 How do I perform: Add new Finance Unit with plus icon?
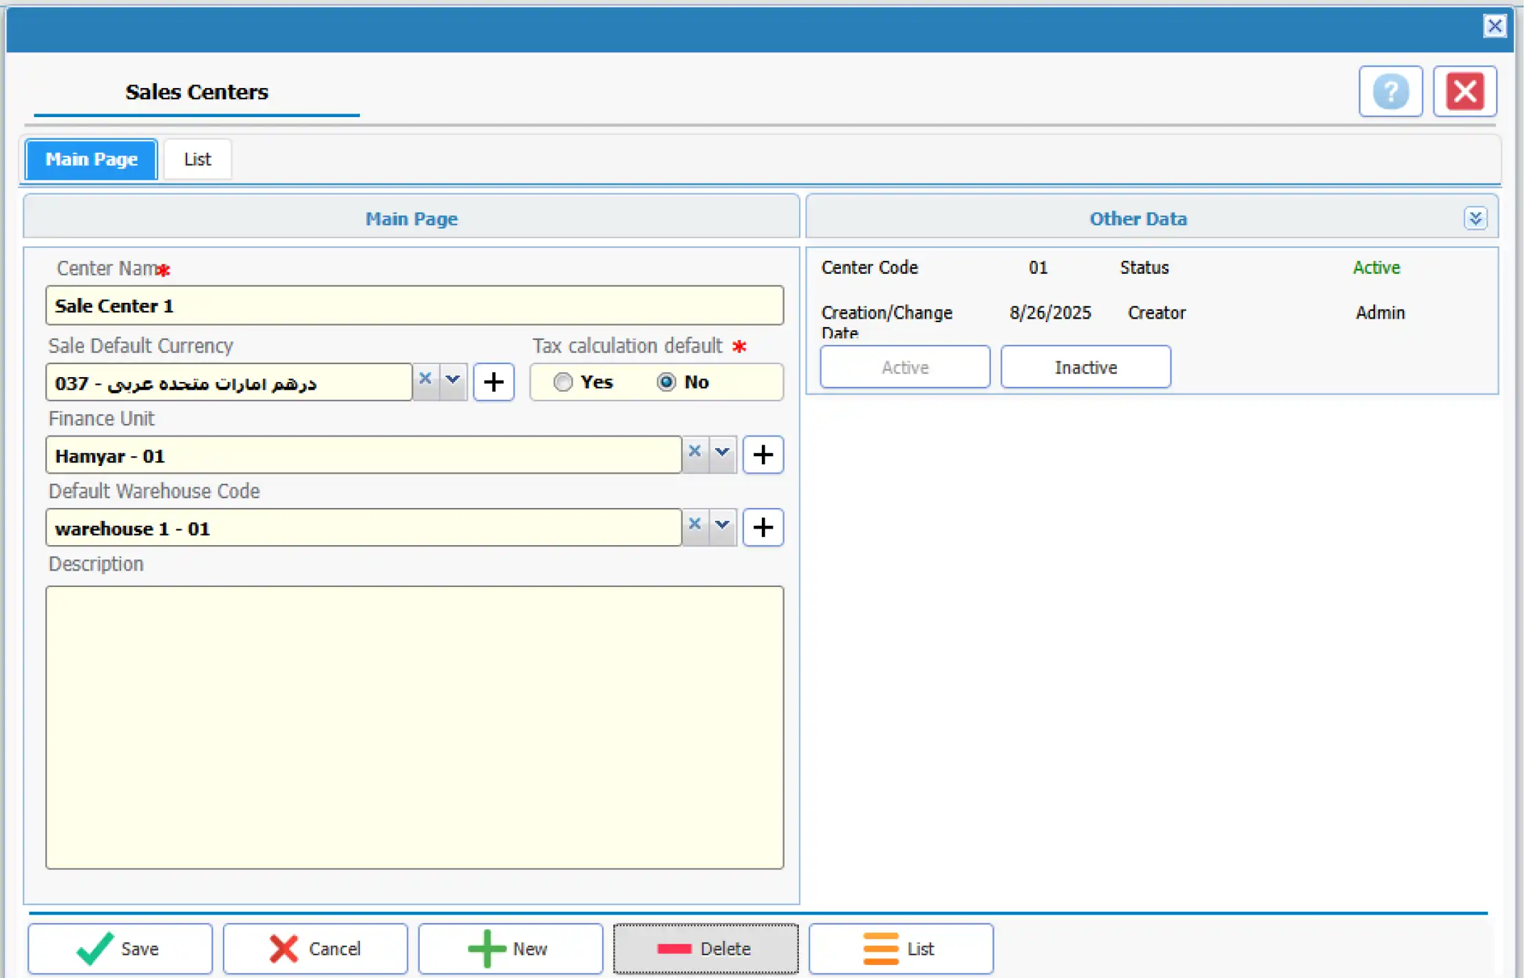pos(762,454)
